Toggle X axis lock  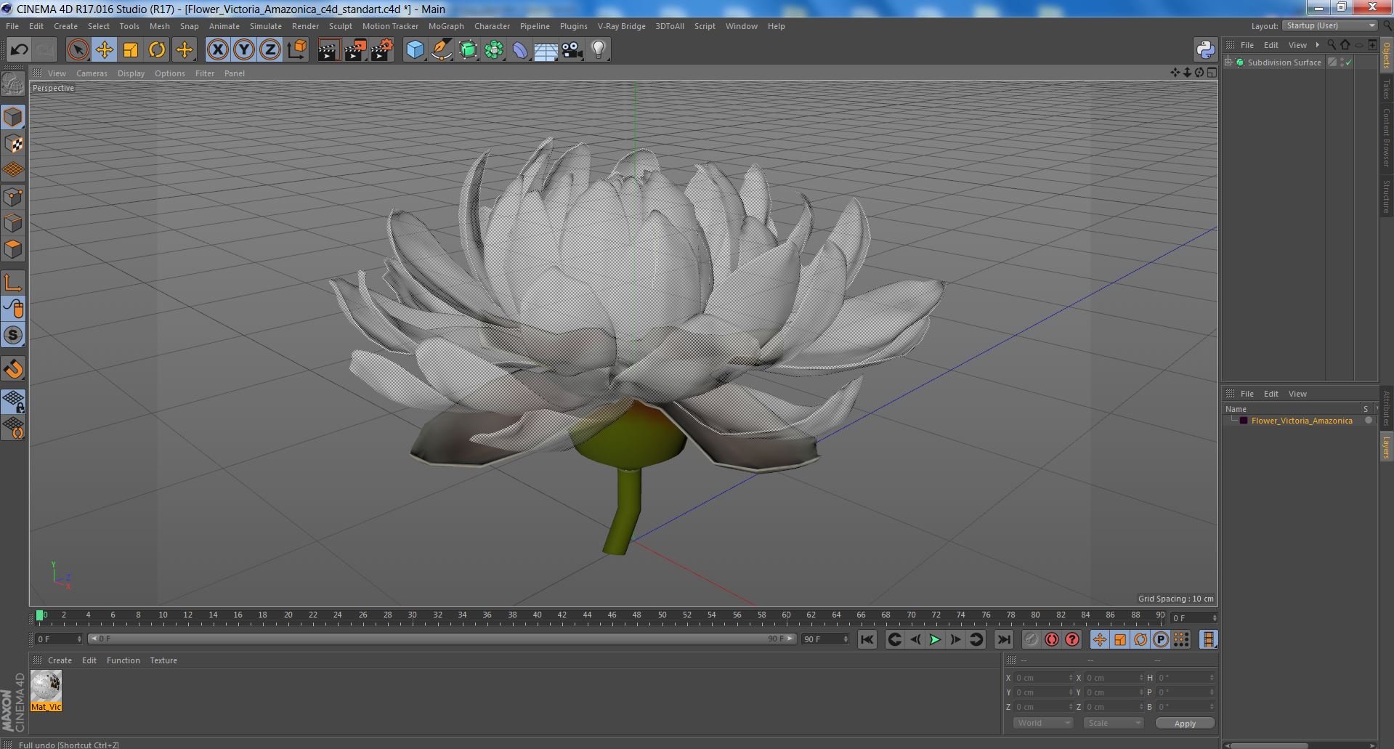[217, 49]
